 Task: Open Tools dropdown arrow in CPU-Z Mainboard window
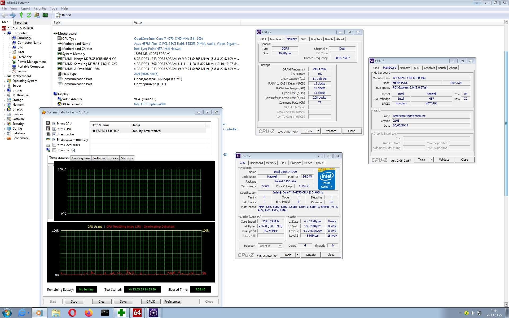pyautogui.click(x=431, y=160)
